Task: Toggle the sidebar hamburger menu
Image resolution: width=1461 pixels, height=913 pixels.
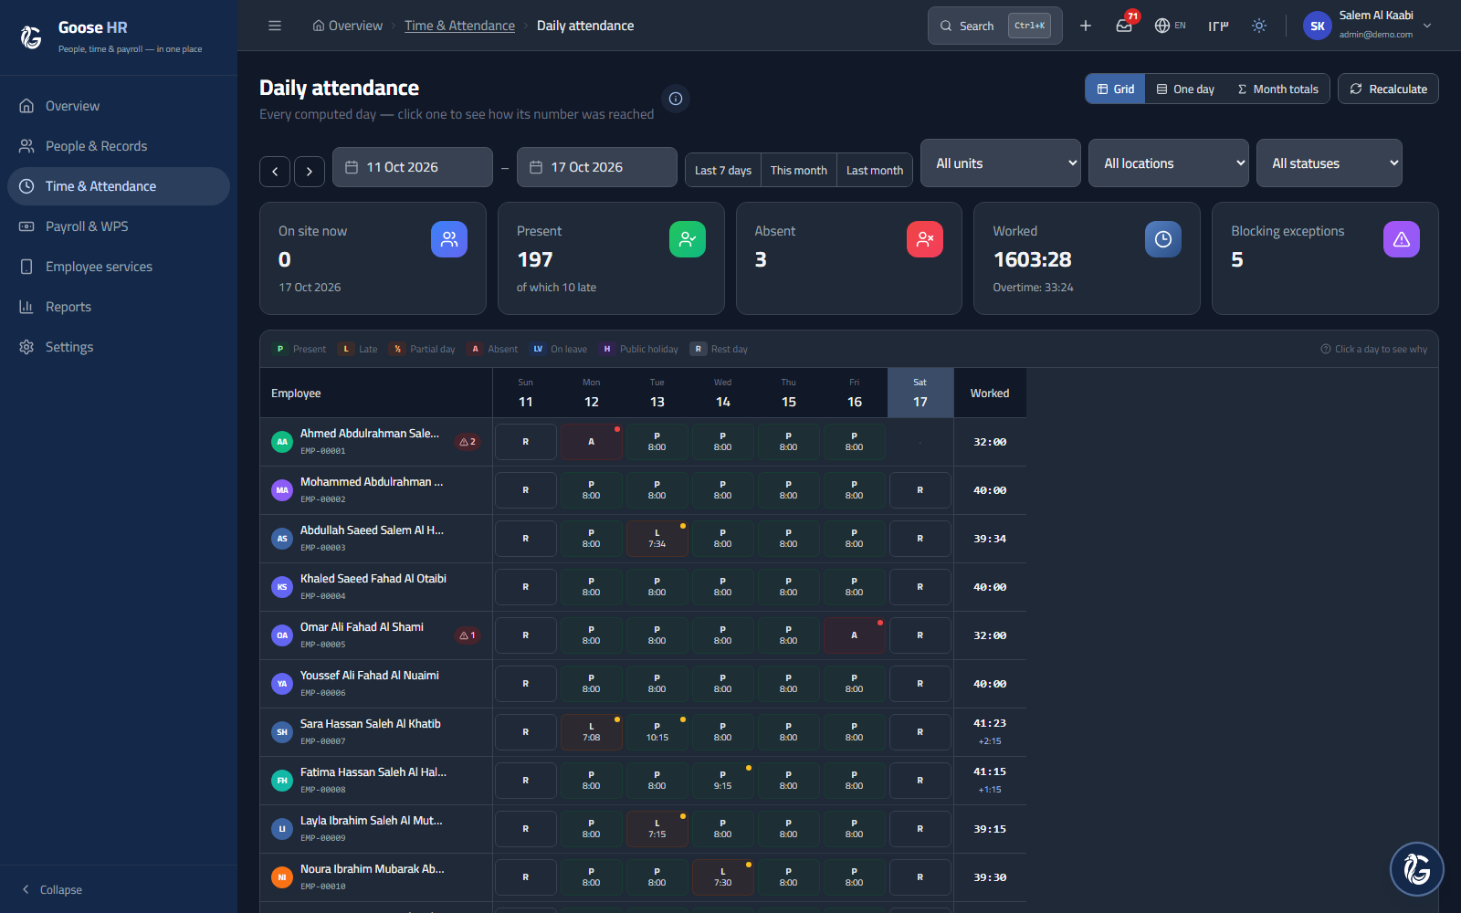Action: (x=275, y=26)
